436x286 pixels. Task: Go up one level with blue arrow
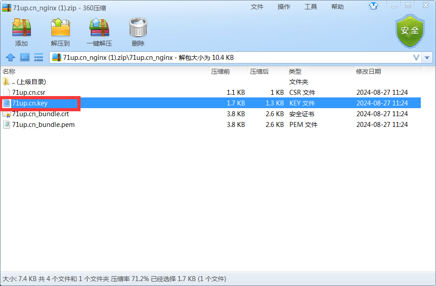[x=10, y=58]
